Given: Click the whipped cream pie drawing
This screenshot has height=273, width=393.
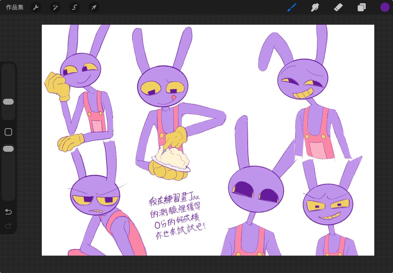Looking at the screenshot, I should (171, 159).
